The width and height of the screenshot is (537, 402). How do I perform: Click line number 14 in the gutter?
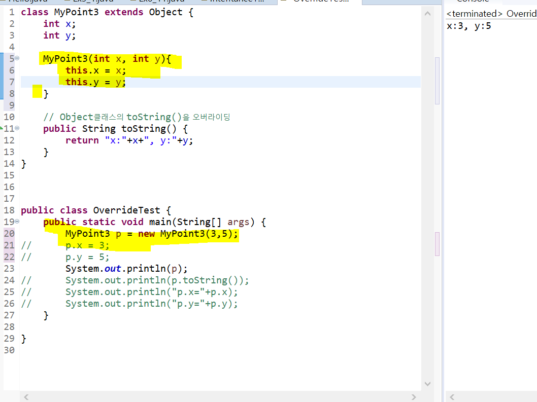point(9,164)
